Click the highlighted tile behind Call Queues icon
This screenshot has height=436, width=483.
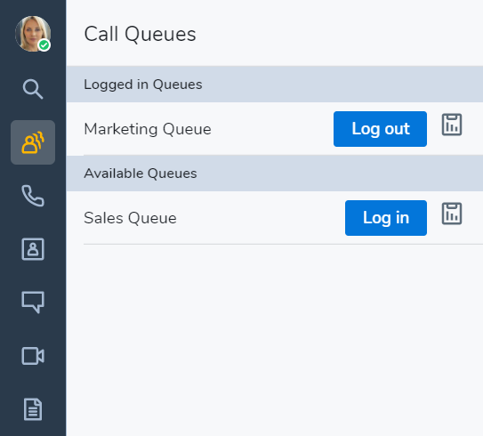tap(33, 142)
